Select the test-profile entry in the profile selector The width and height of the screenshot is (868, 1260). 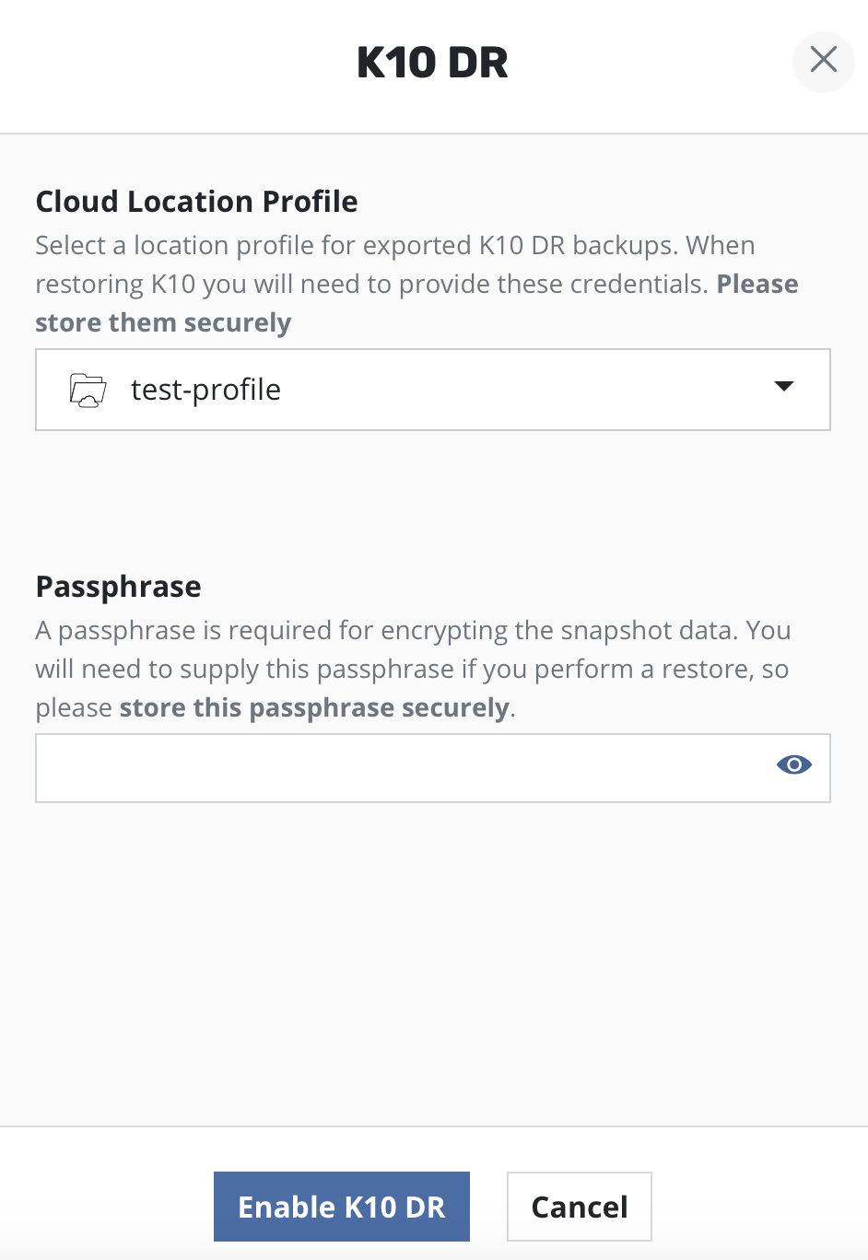click(x=205, y=391)
